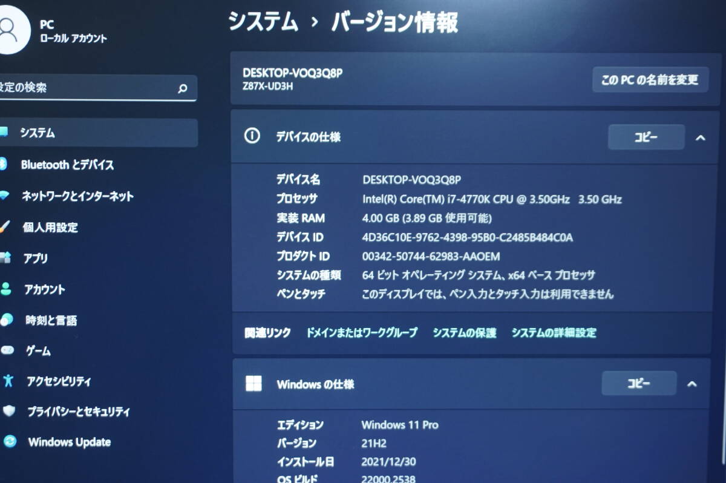Screen dimensions: 726x483
Task: Click the Windows の仕様 section header title
Action: tap(315, 384)
